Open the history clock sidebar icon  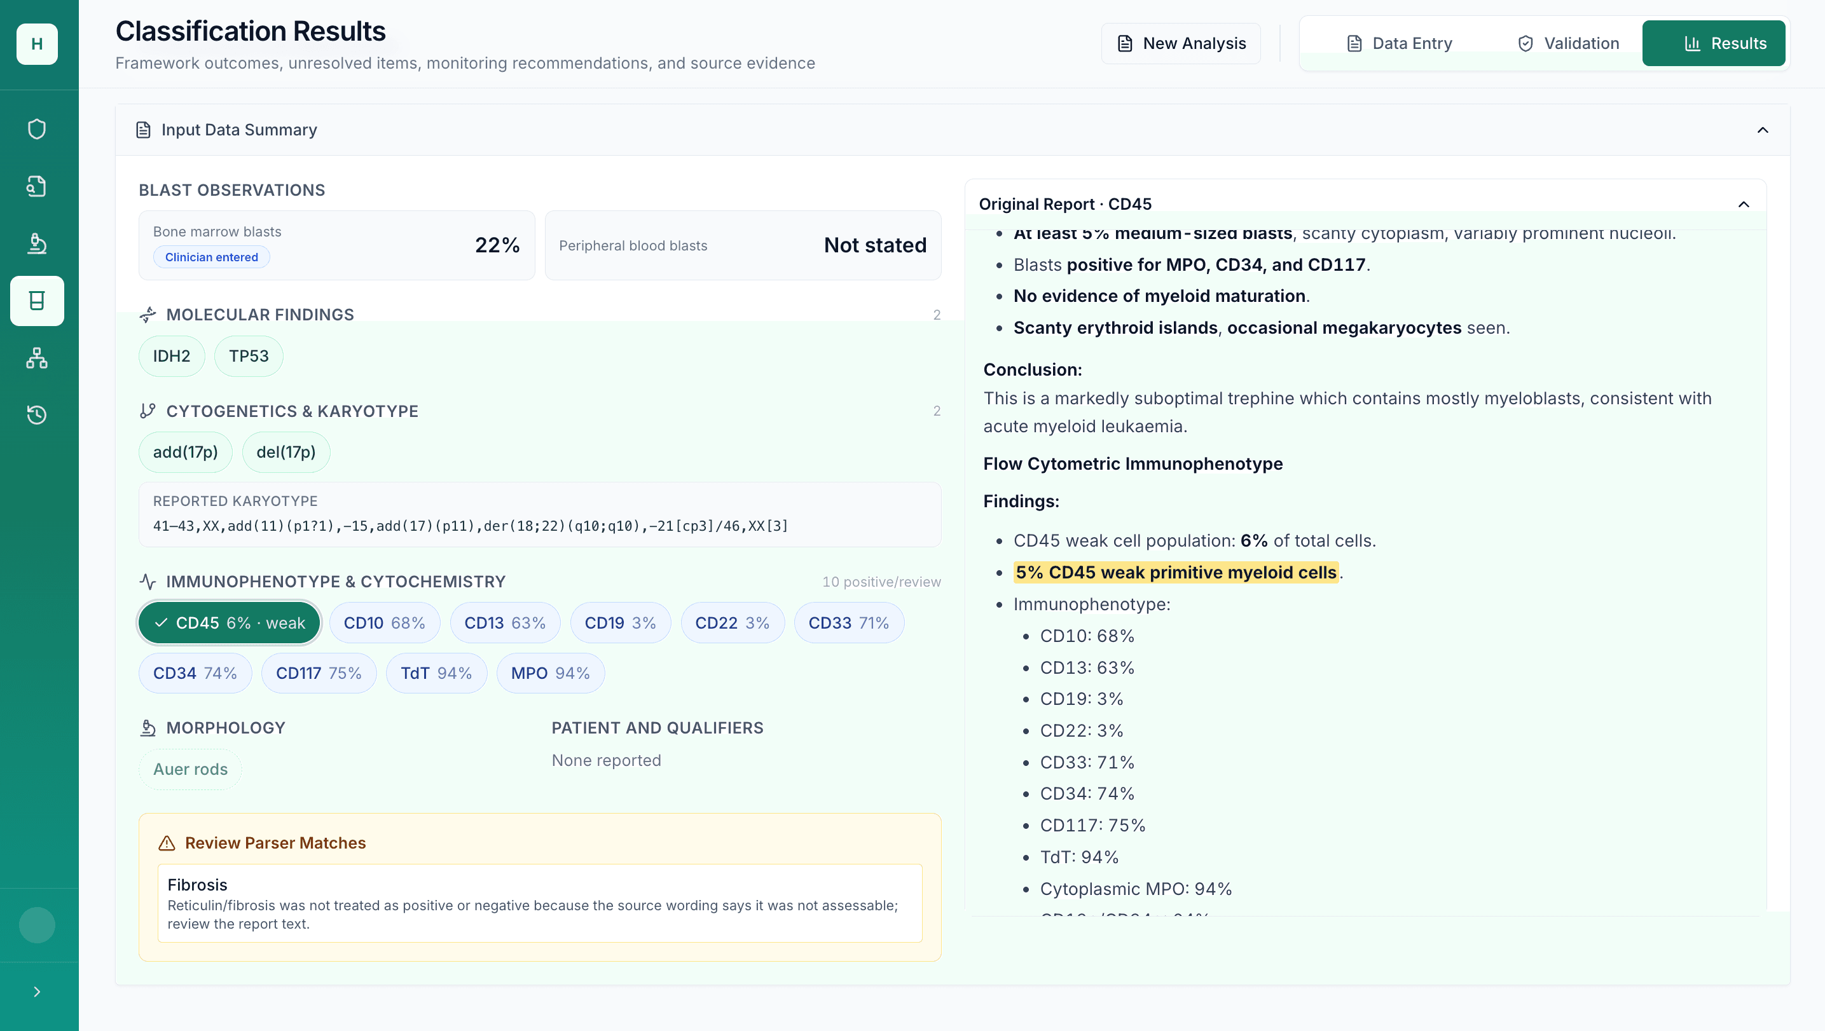[37, 415]
